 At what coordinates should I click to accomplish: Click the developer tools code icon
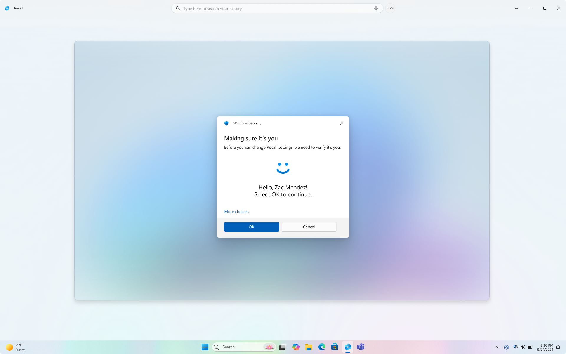(390, 8)
